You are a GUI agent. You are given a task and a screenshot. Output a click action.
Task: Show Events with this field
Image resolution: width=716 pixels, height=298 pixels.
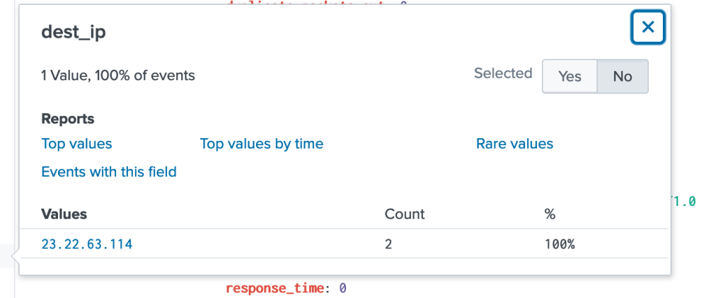(109, 172)
